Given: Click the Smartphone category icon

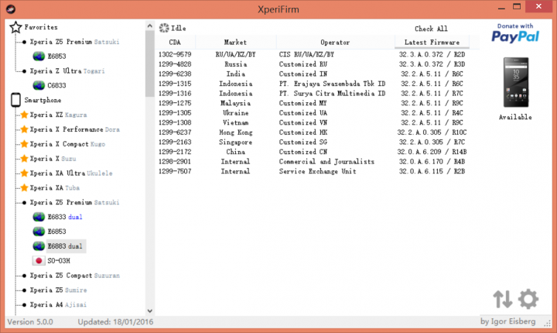Looking at the screenshot, I should coord(15,100).
